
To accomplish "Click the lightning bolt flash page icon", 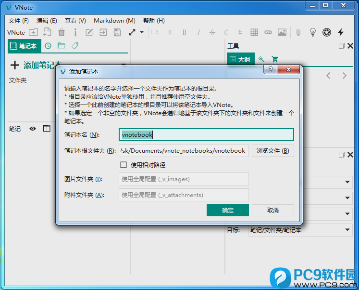I will coord(341,32).
